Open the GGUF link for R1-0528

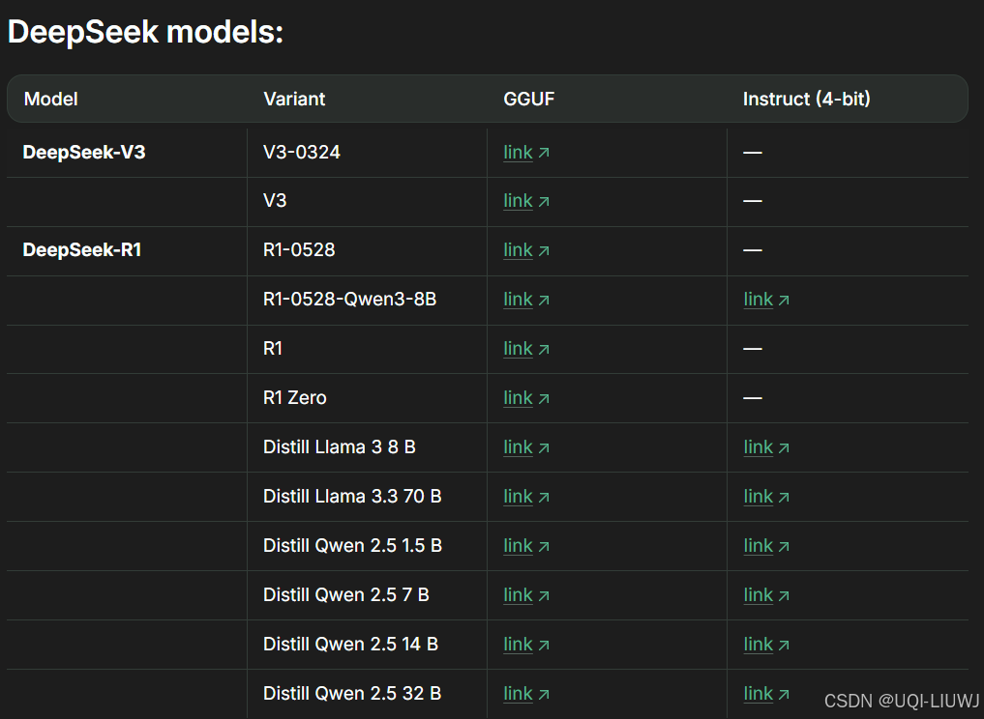(526, 250)
